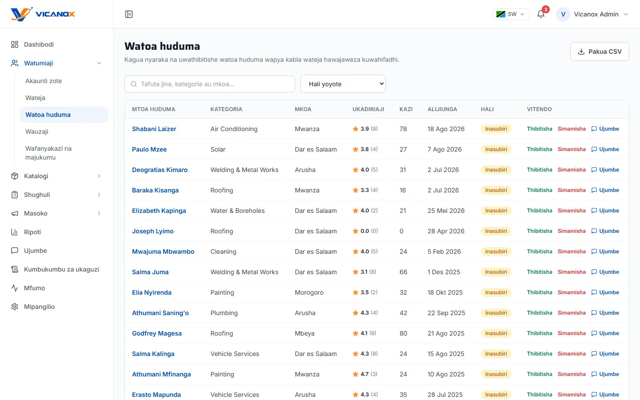Image resolution: width=640 pixels, height=400 pixels.
Task: Click Thibitisha for Athumani Saning'o
Action: pyautogui.click(x=540, y=313)
